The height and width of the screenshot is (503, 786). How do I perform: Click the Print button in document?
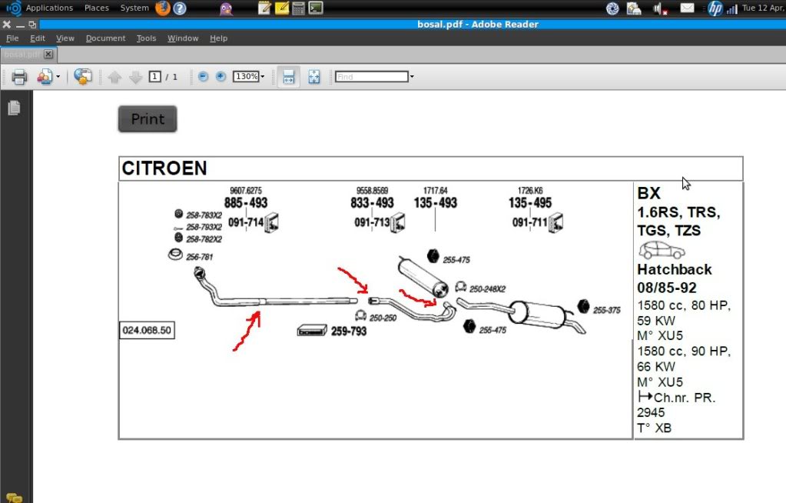tap(148, 119)
